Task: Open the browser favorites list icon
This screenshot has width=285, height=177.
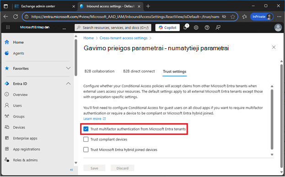Action: [x=244, y=17]
